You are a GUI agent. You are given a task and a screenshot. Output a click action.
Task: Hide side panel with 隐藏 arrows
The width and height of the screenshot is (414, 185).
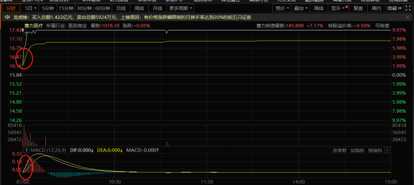[395, 8]
